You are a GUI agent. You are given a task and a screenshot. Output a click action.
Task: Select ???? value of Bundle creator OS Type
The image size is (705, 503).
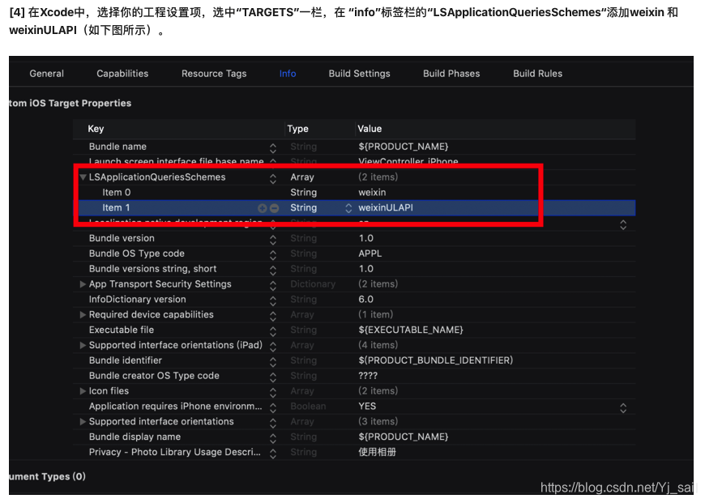(368, 376)
